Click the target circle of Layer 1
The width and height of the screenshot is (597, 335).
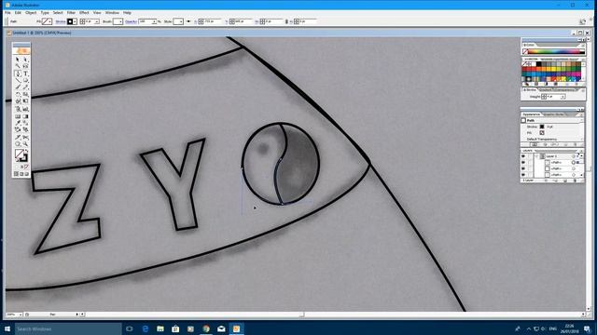click(x=574, y=156)
